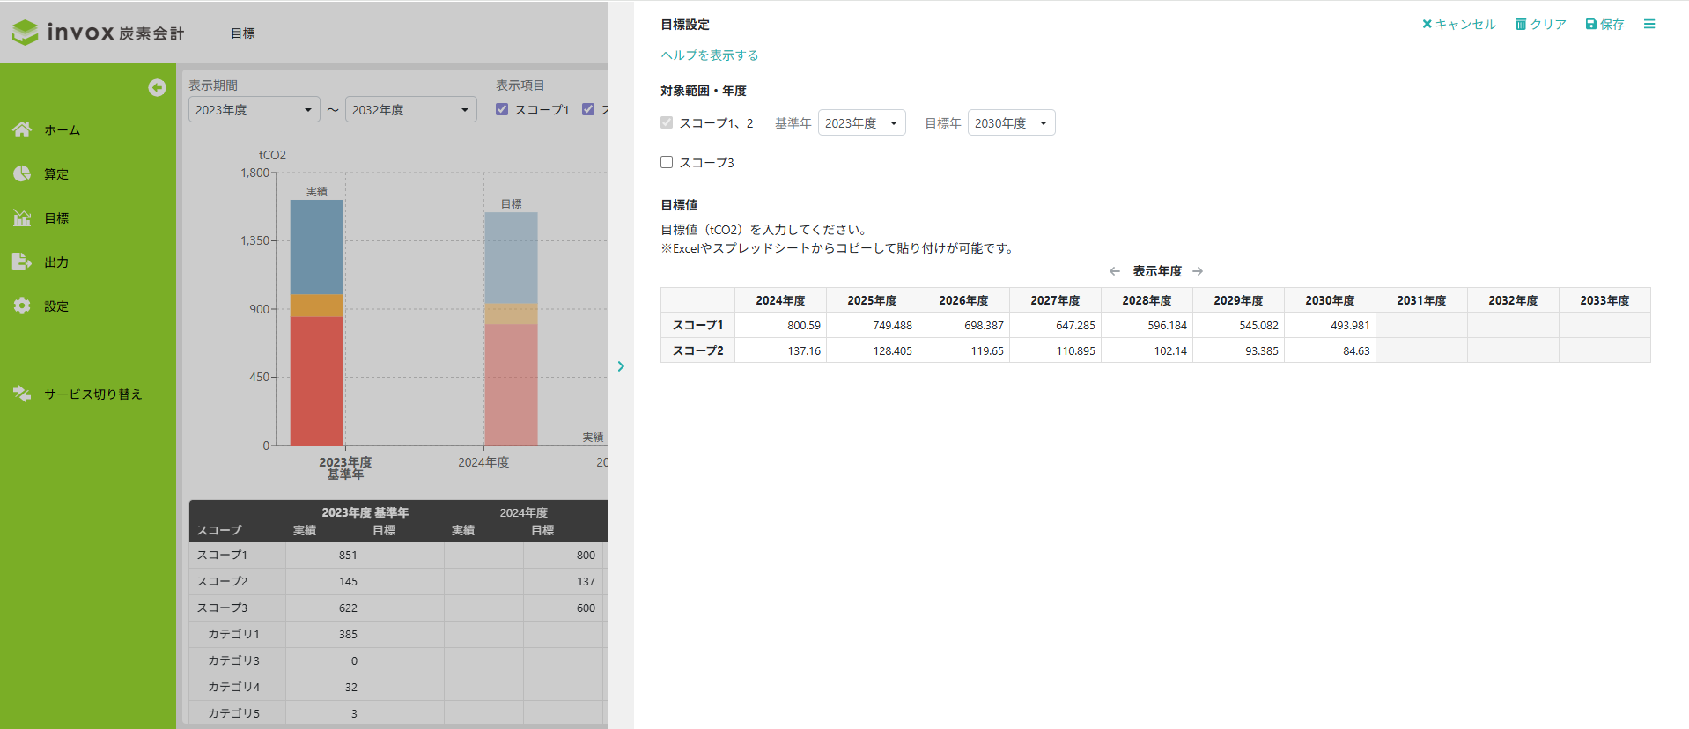
Task: Open 算定 in the sidebar menu
Action: [x=56, y=174]
